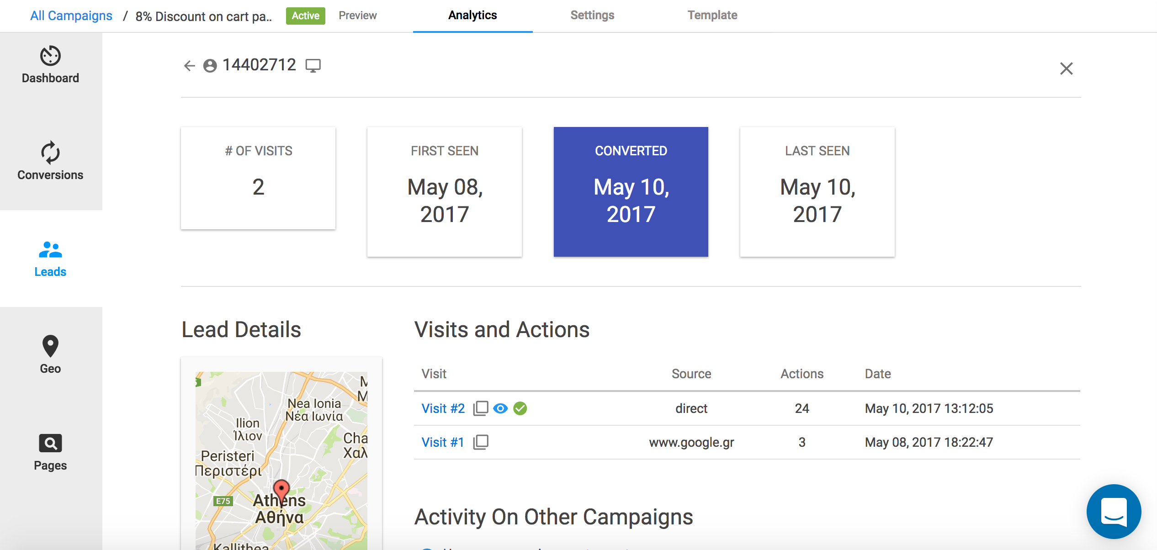
Task: Open the Dashboard sidebar section
Action: tap(50, 65)
